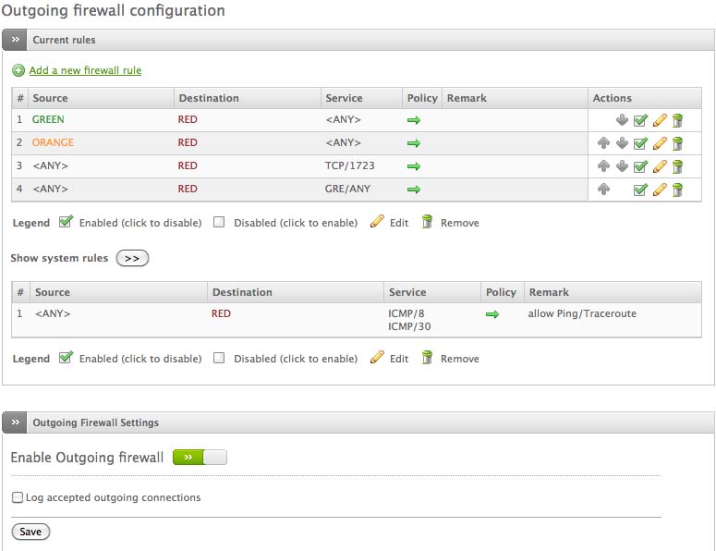The image size is (716, 551).
Task: Click the Source column header
Action: [50, 98]
